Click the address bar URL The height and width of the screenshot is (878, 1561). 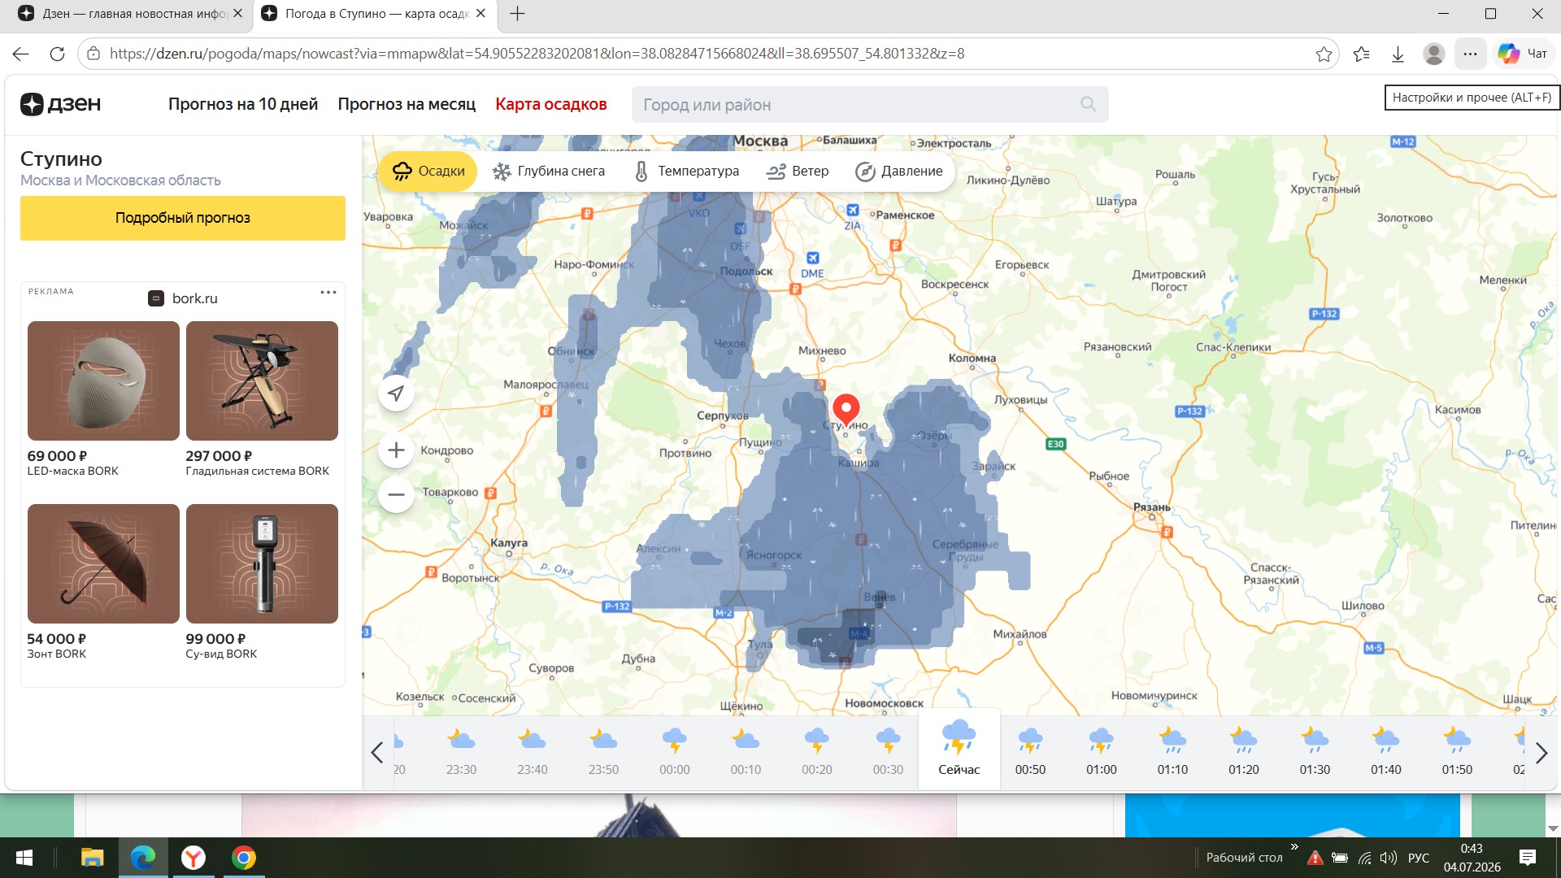click(537, 54)
